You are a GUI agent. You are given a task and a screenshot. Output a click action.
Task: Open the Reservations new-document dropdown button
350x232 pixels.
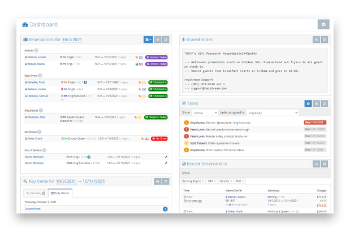coord(148,40)
